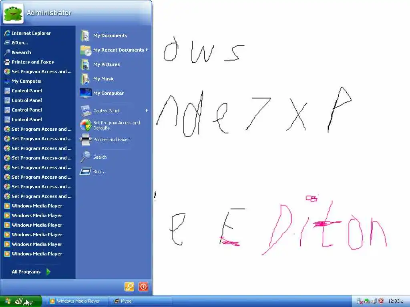
Task: Open the My Pictures folder
Action: pos(114,64)
